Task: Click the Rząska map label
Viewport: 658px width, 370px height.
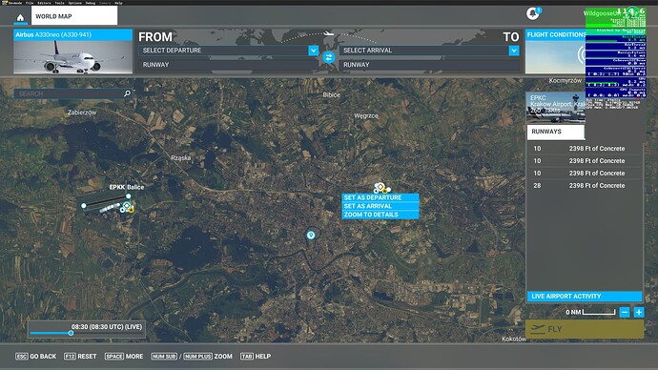Action: [x=181, y=158]
